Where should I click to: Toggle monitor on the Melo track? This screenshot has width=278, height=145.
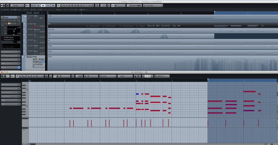tap(37, 48)
